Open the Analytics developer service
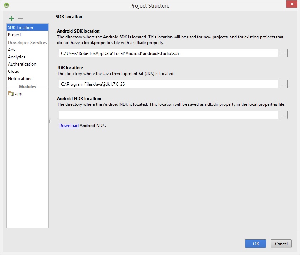 coord(17,57)
